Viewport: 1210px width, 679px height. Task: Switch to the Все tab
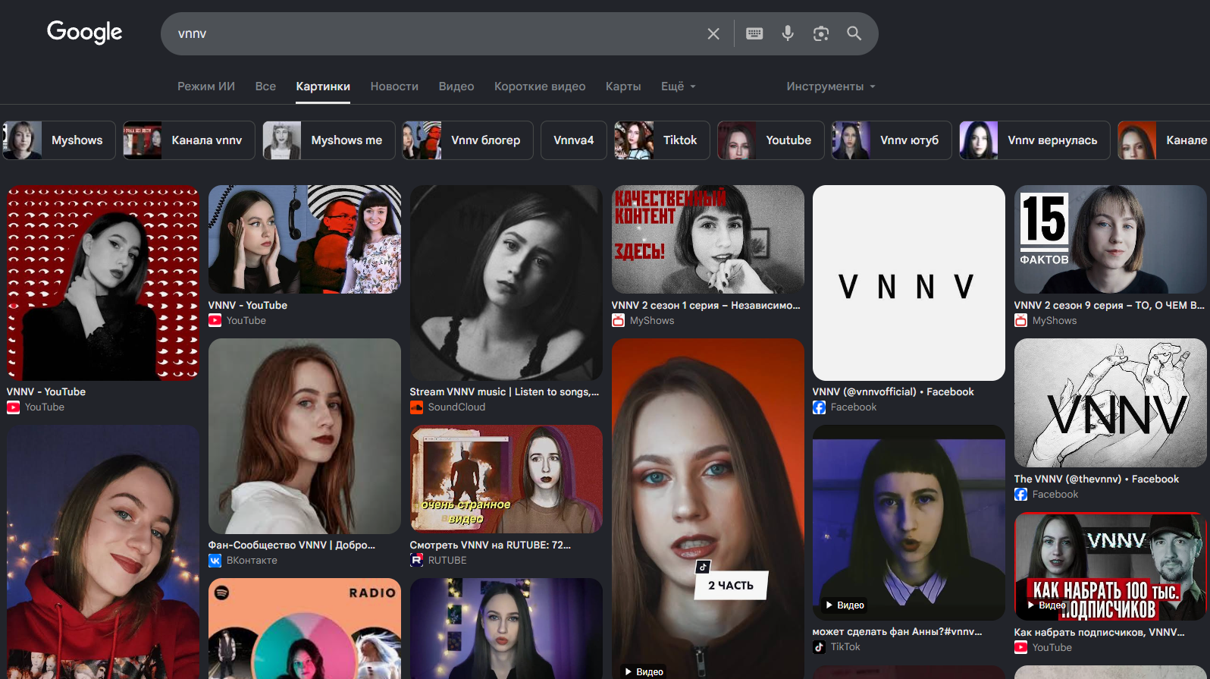coord(265,86)
